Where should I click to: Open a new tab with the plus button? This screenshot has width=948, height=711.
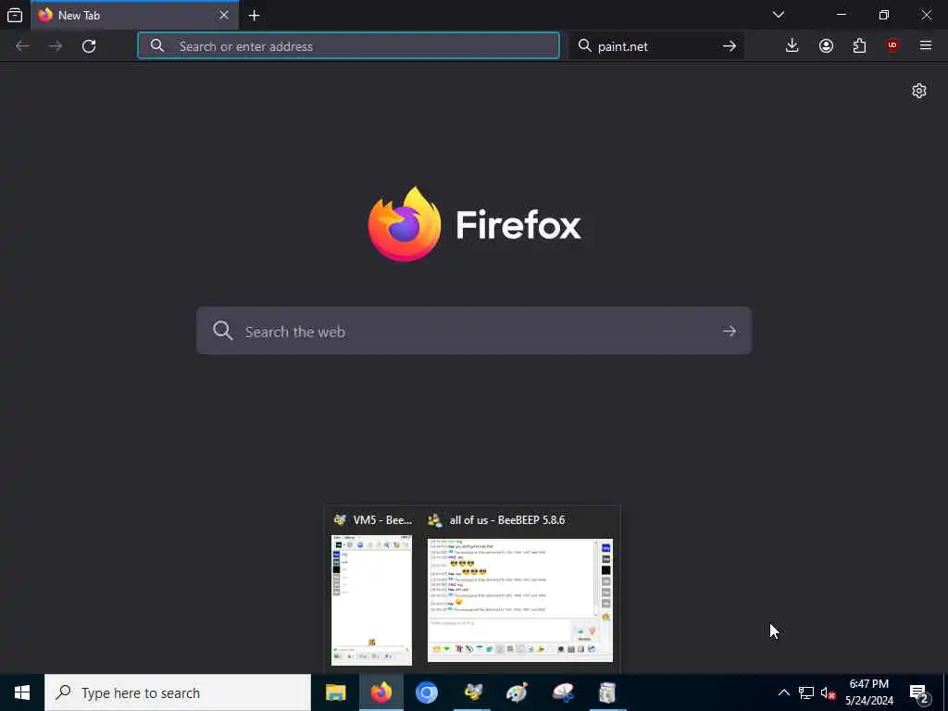pyautogui.click(x=255, y=16)
